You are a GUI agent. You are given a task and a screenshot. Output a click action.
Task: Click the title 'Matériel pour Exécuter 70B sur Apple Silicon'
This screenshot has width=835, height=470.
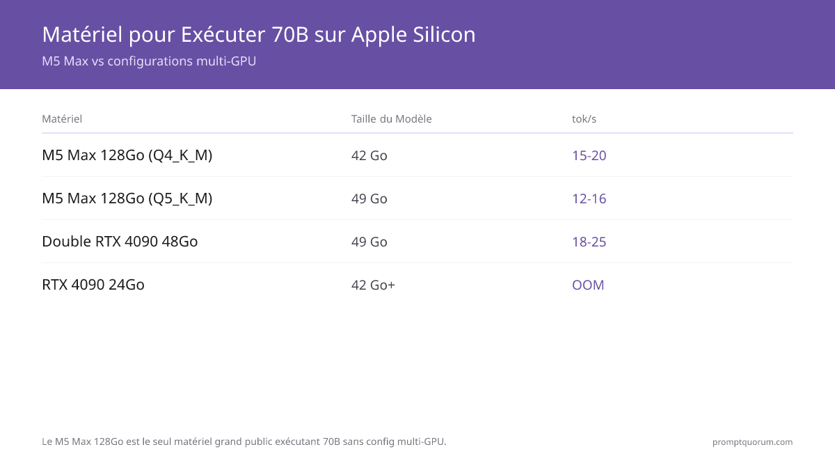click(x=259, y=34)
